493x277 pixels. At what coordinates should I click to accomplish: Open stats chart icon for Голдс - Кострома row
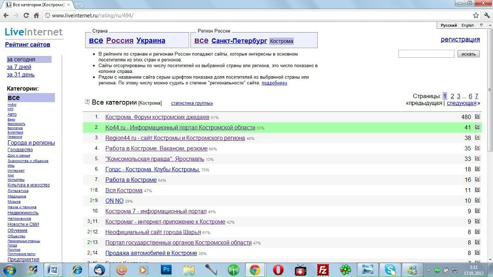tap(477, 169)
